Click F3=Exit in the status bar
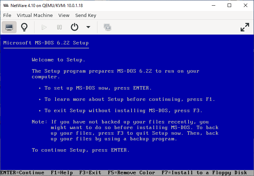The height and width of the screenshot is (176, 254). coord(90,172)
